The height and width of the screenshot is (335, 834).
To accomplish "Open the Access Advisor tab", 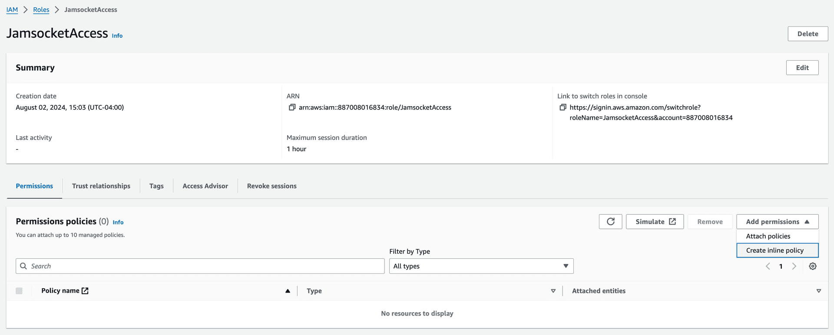I will coord(205,186).
